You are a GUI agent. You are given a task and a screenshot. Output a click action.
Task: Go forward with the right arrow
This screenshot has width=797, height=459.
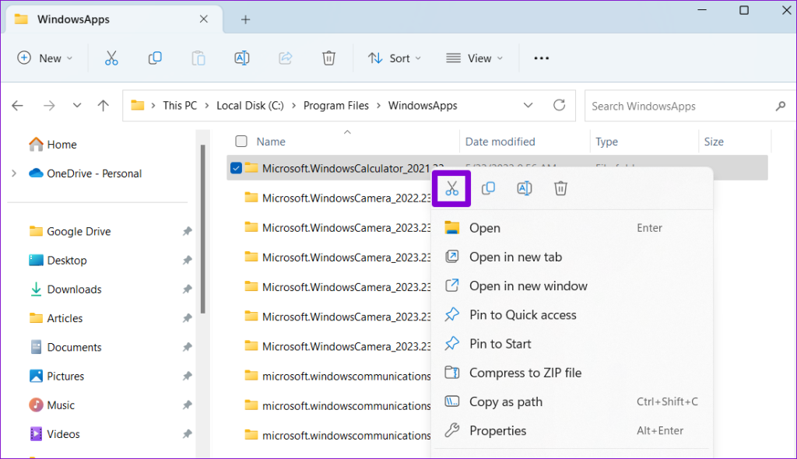click(x=49, y=106)
